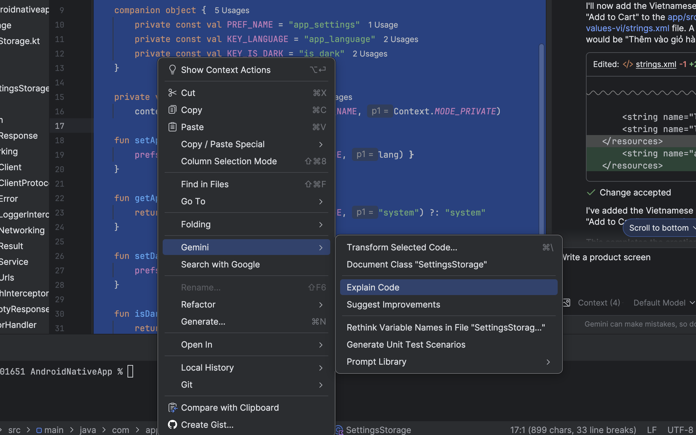The height and width of the screenshot is (435, 696).
Task: Click the SettingsStorage class icon in the status bar
Action: (x=340, y=430)
